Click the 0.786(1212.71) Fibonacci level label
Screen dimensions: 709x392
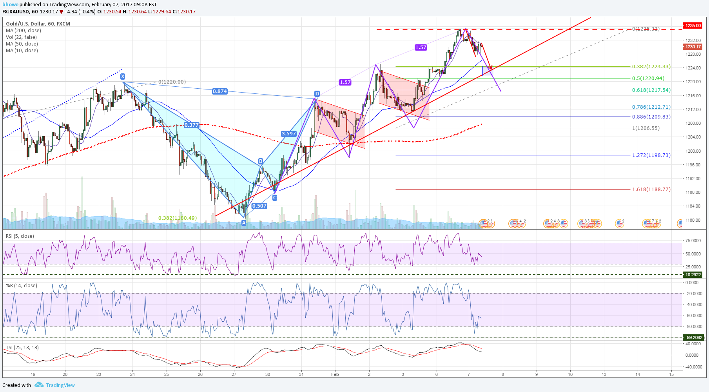651,107
